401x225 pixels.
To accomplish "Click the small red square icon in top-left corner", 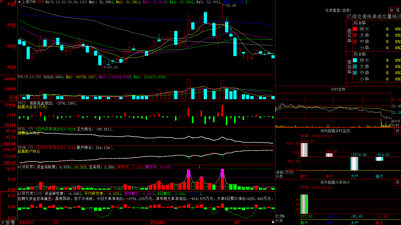I will 1,1.
